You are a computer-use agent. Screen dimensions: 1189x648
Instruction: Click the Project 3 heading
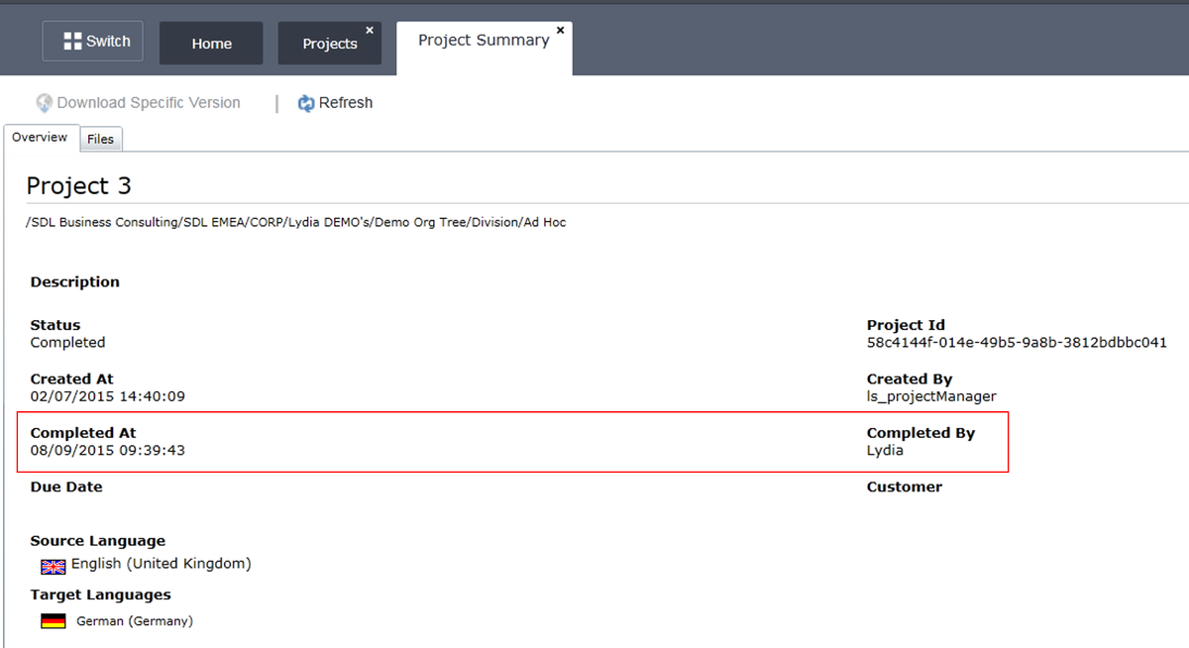78,186
